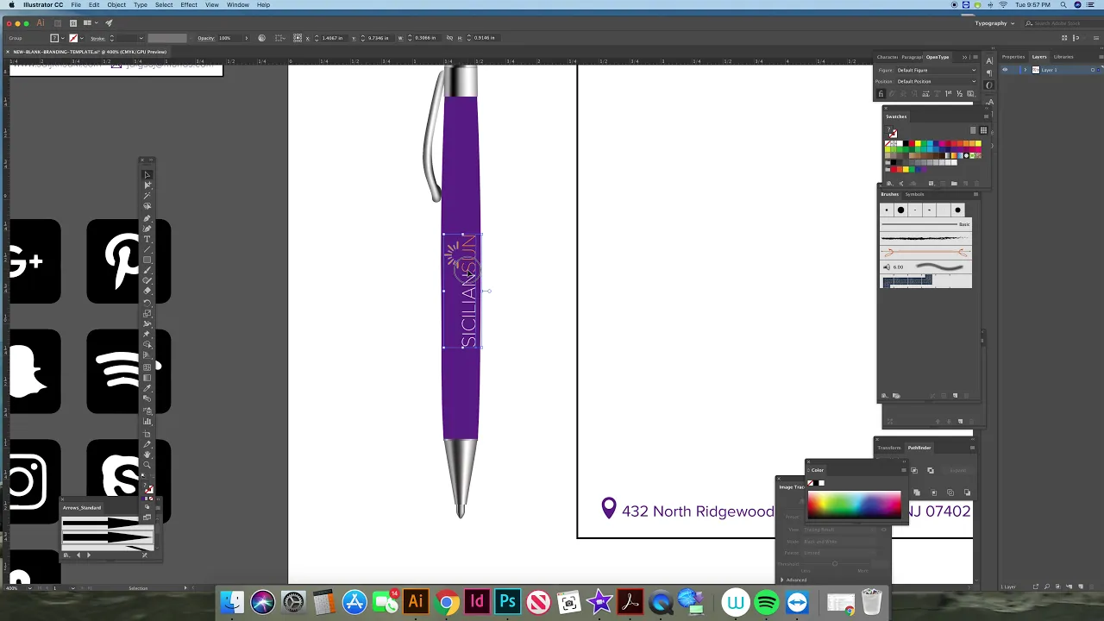The width and height of the screenshot is (1104, 621).
Task: Select the Scale tool
Action: tap(147, 313)
